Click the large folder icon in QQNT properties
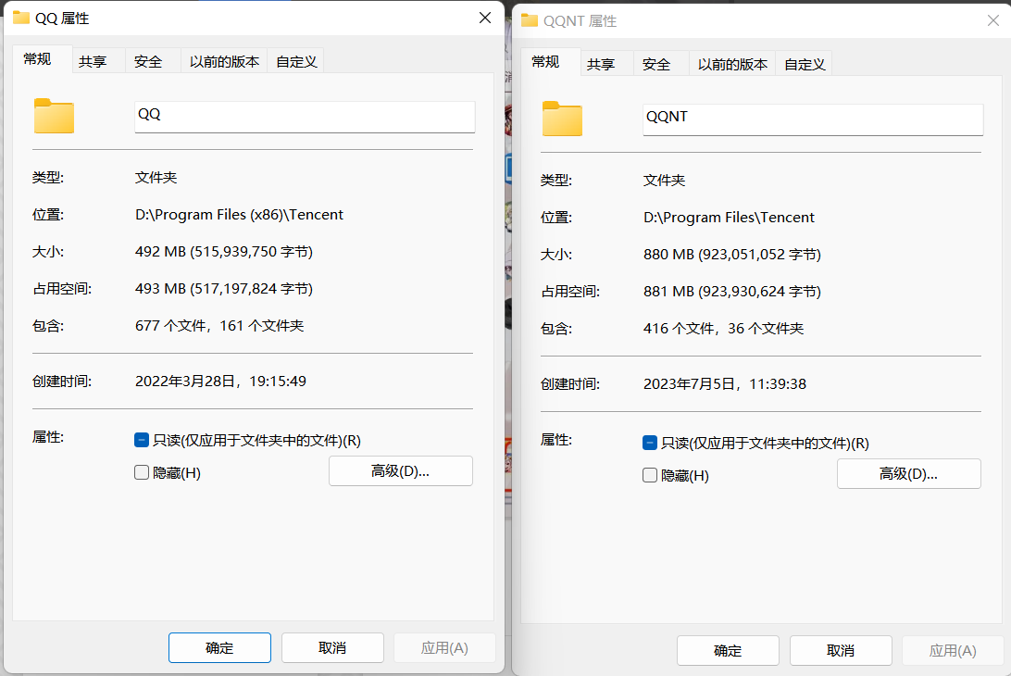 (x=562, y=119)
